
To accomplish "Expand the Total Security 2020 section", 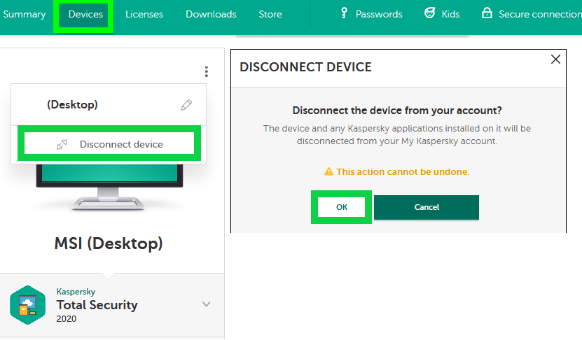I will 206,304.
